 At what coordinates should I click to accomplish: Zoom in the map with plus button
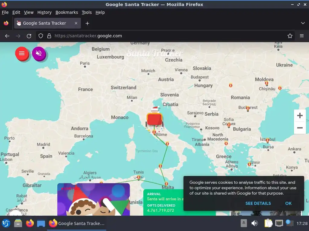pos(300,115)
